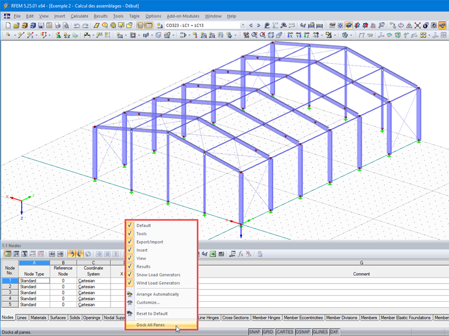Toggle the OSNAP status bar button
This screenshot has height=336, width=449.
pos(302,332)
